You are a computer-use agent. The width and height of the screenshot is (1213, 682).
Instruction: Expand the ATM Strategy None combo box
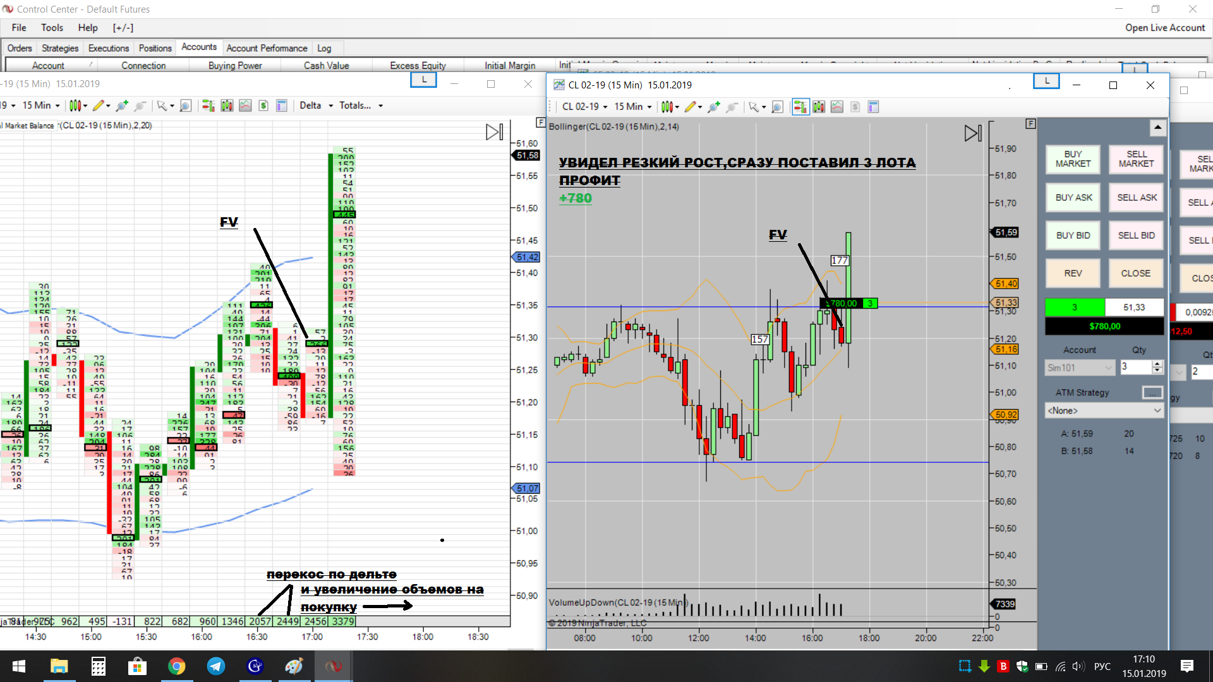(x=1104, y=410)
